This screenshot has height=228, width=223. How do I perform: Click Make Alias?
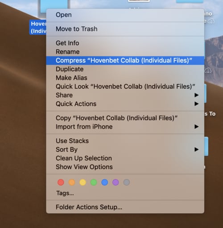tap(125, 78)
